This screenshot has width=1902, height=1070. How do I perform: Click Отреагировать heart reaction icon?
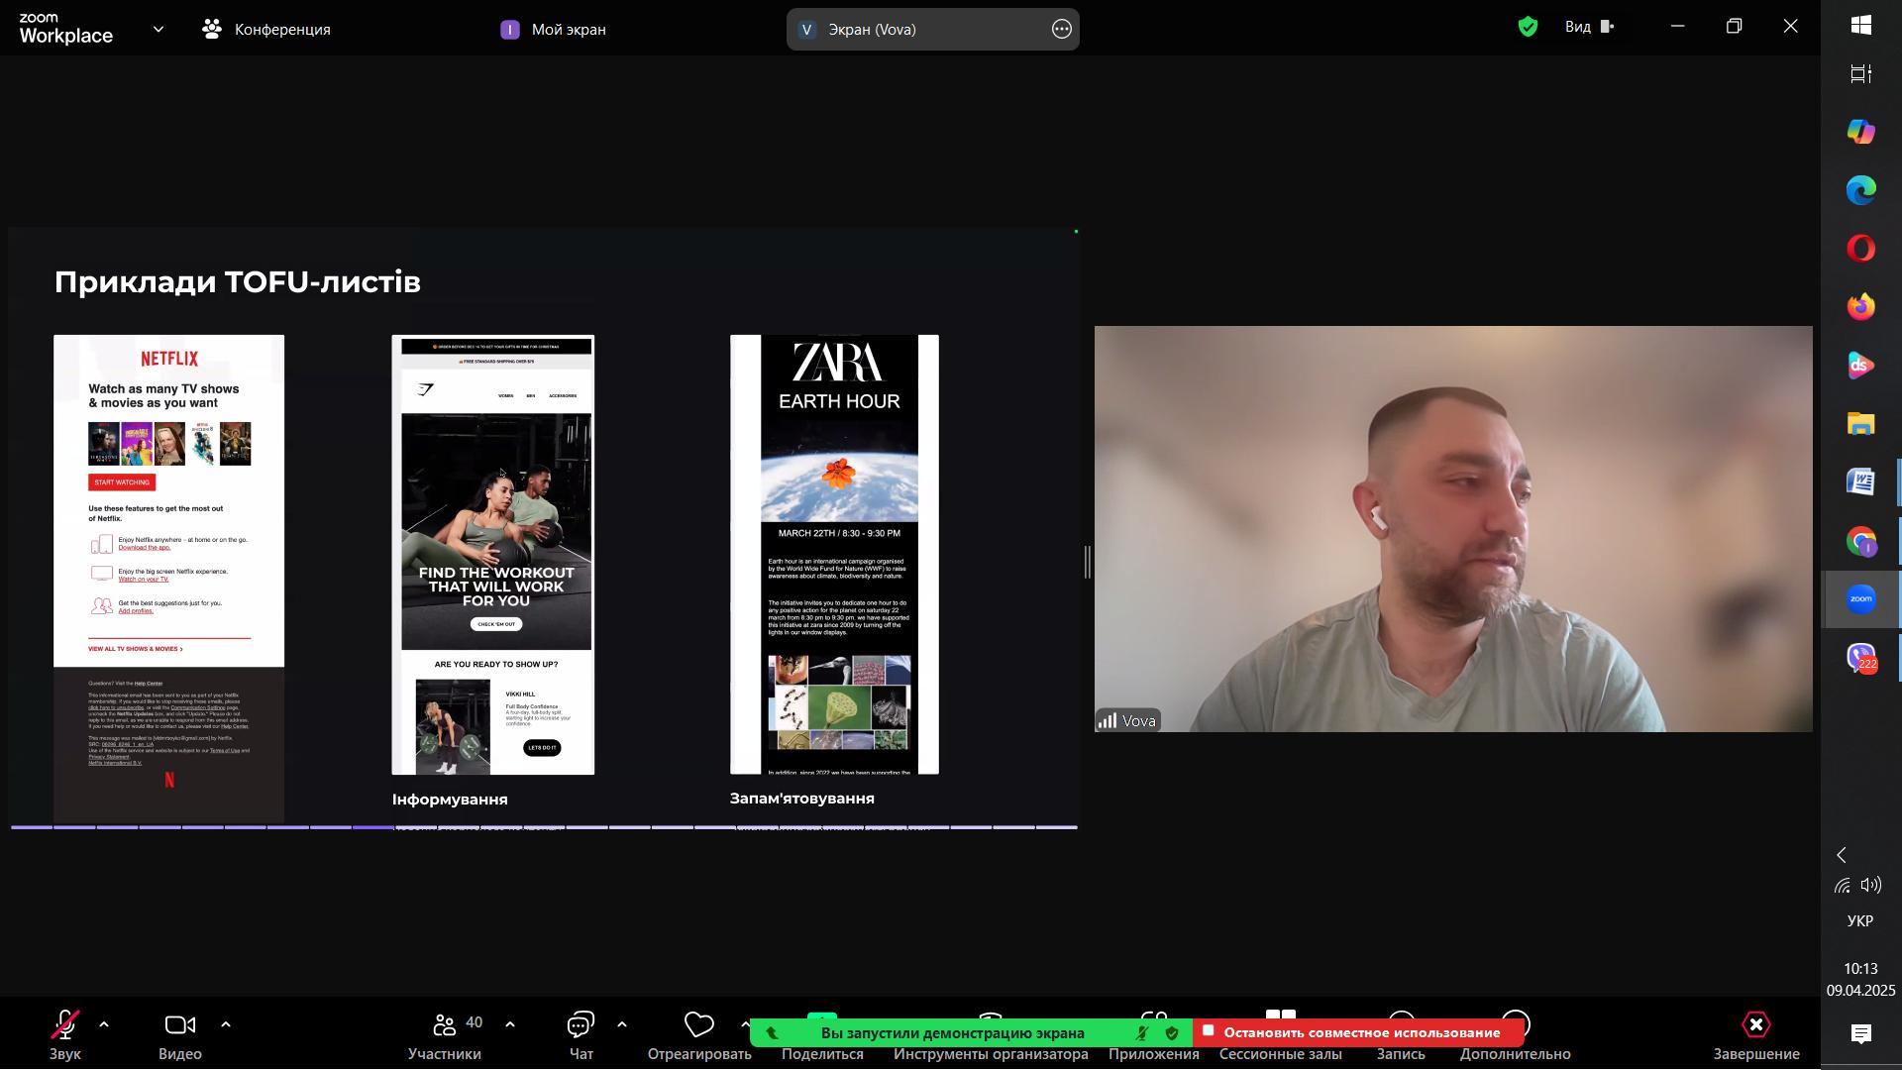pyautogui.click(x=699, y=1024)
